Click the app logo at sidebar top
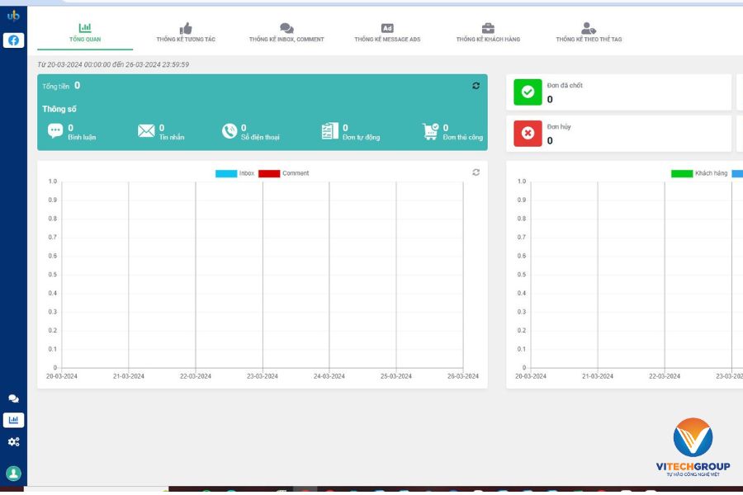 pyautogui.click(x=13, y=16)
